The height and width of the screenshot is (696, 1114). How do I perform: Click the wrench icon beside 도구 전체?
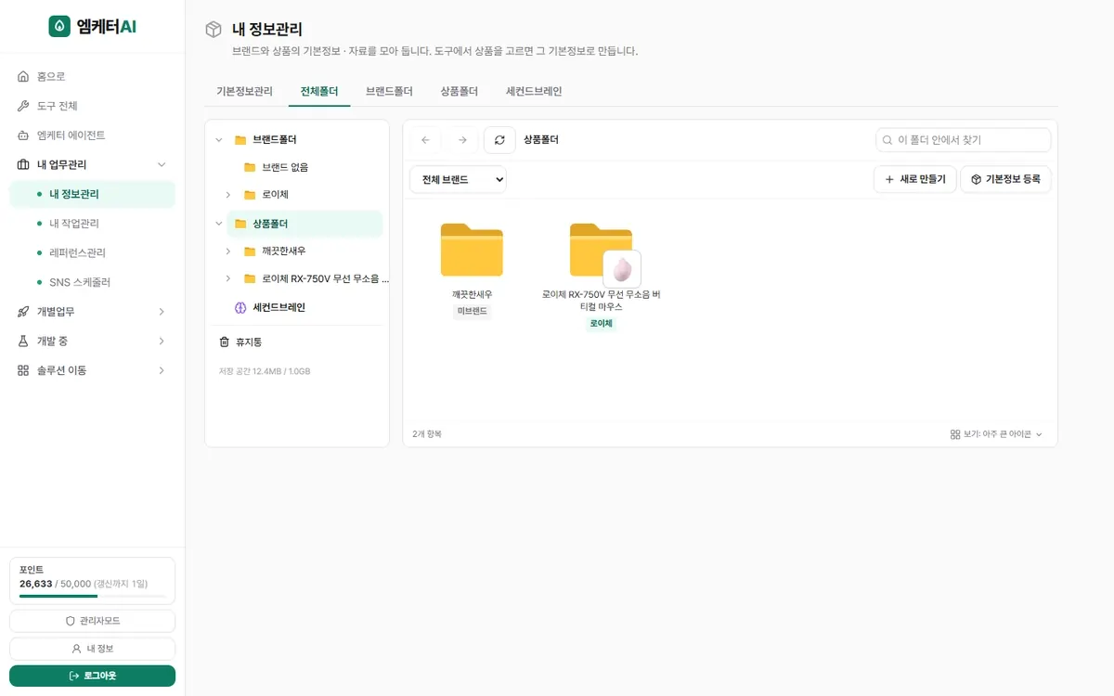pos(23,106)
